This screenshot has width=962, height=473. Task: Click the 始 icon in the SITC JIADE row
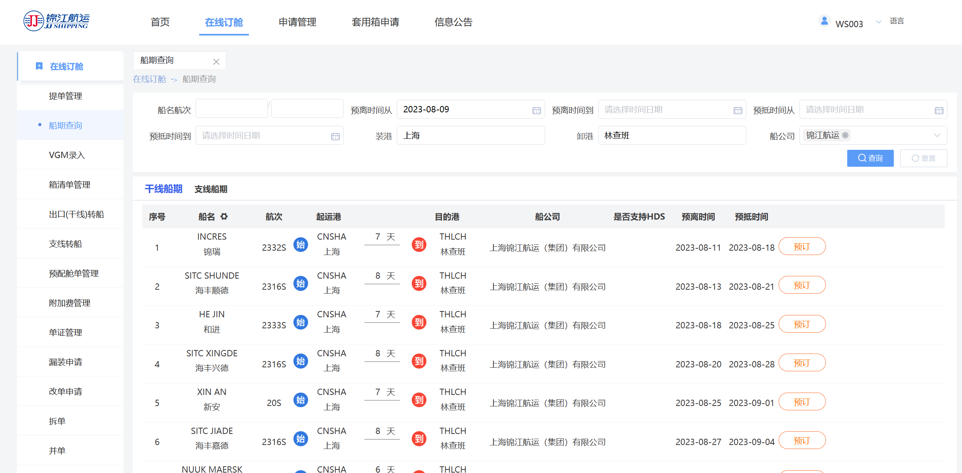301,438
